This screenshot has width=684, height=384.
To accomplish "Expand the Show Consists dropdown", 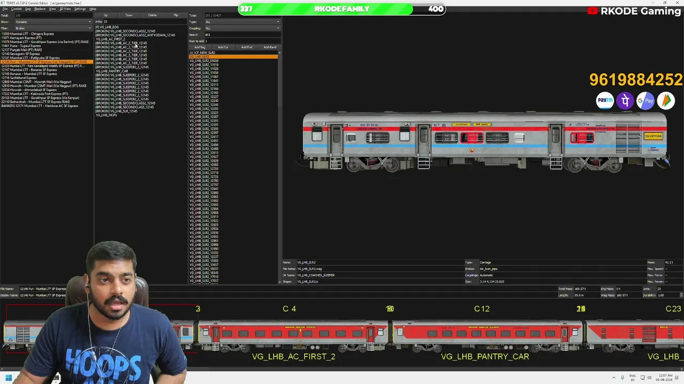I will click(x=53, y=22).
